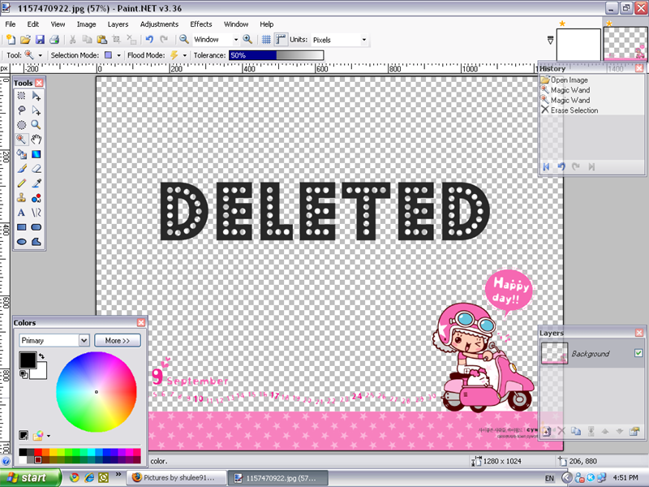Choose the Eraser tool

[x=36, y=168]
